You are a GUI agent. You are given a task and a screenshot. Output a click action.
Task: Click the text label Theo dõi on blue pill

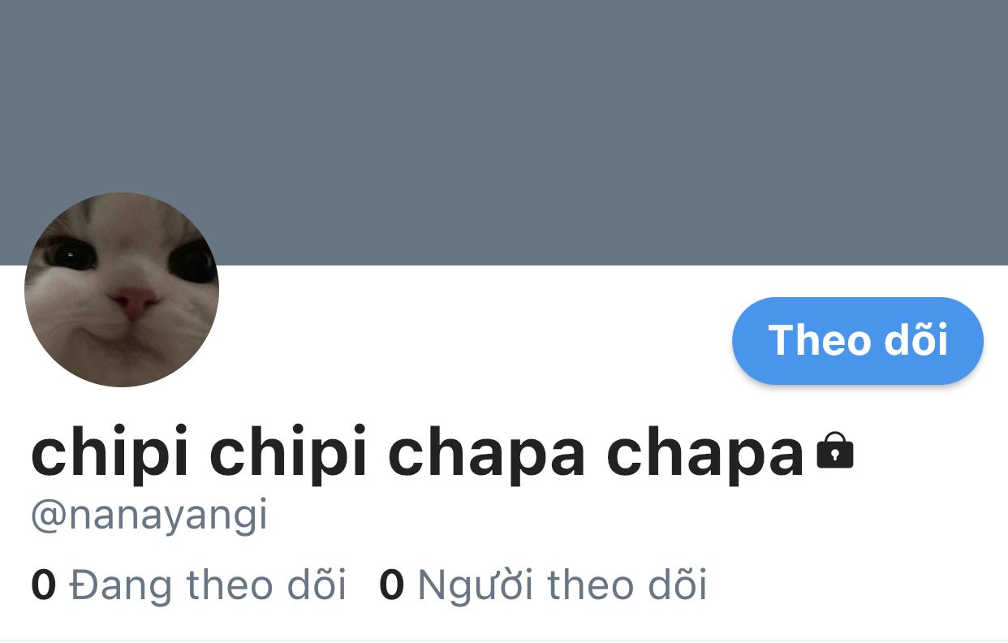(x=858, y=340)
